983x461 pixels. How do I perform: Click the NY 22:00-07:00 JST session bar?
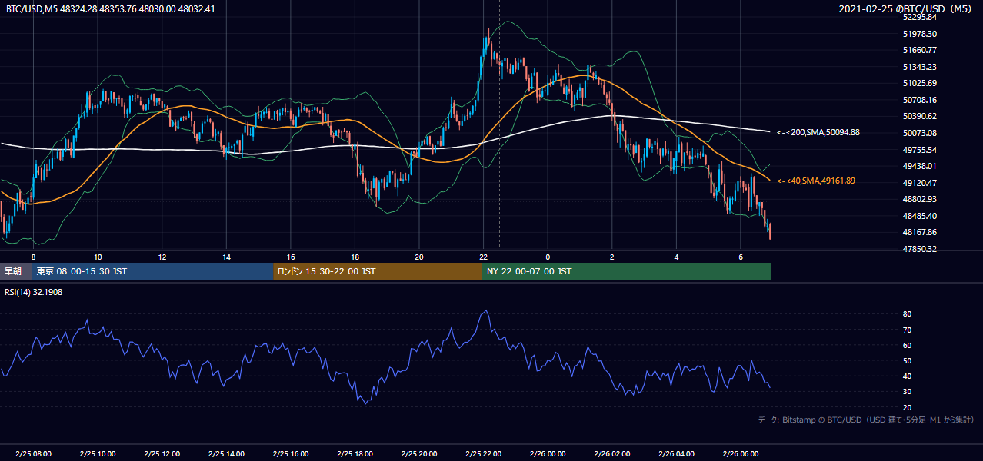click(x=627, y=271)
